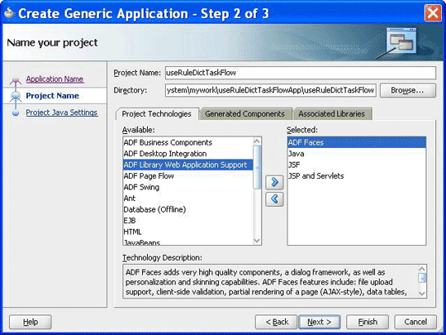
Task: Click the remove-from-selected left arrow button
Action: (x=274, y=199)
